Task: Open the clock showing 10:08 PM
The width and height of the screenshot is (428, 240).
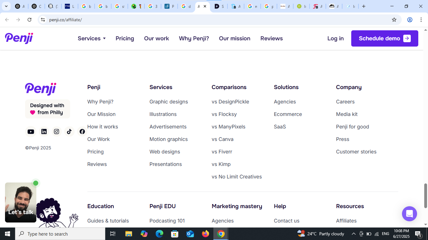Action: pyautogui.click(x=402, y=234)
